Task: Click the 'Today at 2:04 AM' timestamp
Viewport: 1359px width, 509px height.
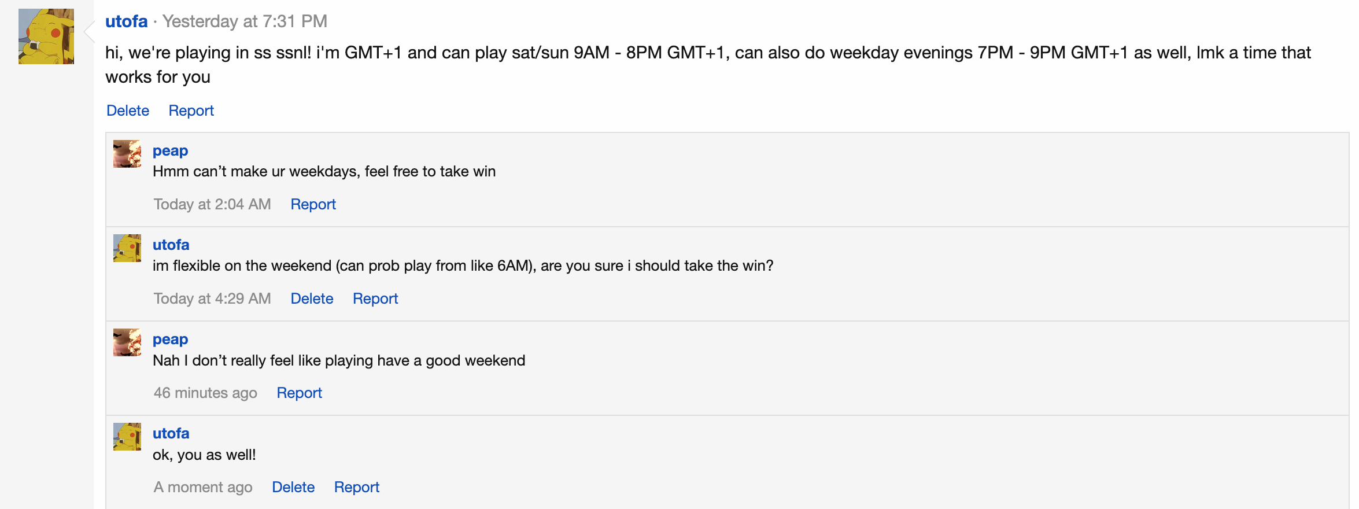Action: 212,204
